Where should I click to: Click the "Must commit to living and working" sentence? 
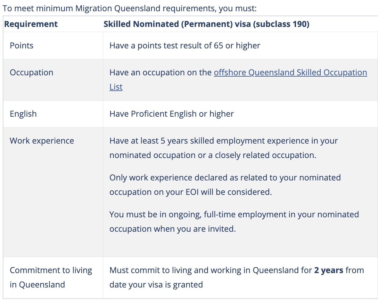click(211, 270)
